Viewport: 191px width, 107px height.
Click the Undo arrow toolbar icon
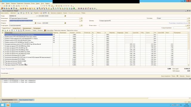[x=22, y=6]
